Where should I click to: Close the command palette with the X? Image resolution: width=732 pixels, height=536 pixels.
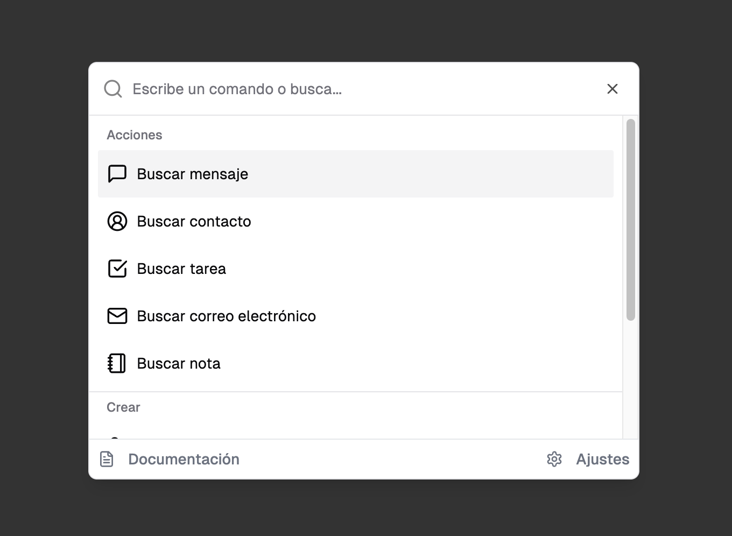pos(613,89)
